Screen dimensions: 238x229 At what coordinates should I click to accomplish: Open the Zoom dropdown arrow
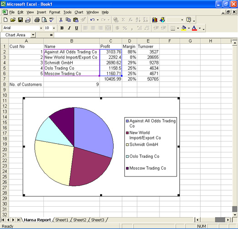coord(182,20)
